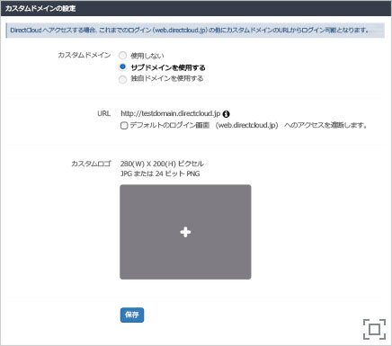
Task: Click the blue DirectCloud notice text
Action: click(x=189, y=31)
